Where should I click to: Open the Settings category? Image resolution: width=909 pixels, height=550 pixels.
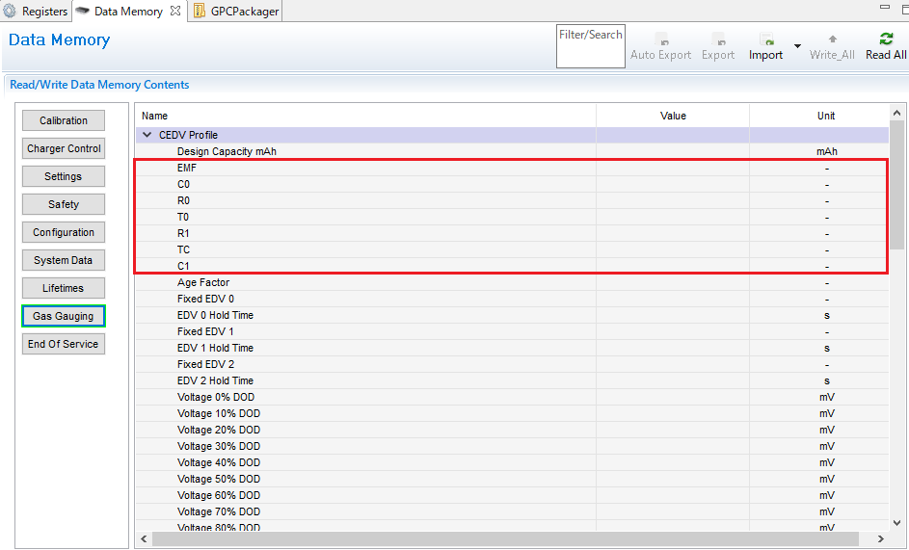click(64, 176)
